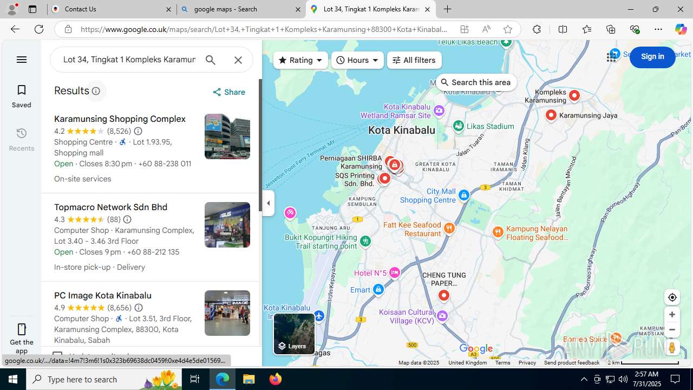Select Hotel N°5 map marker
This screenshot has height=390, width=693.
[x=394, y=272]
